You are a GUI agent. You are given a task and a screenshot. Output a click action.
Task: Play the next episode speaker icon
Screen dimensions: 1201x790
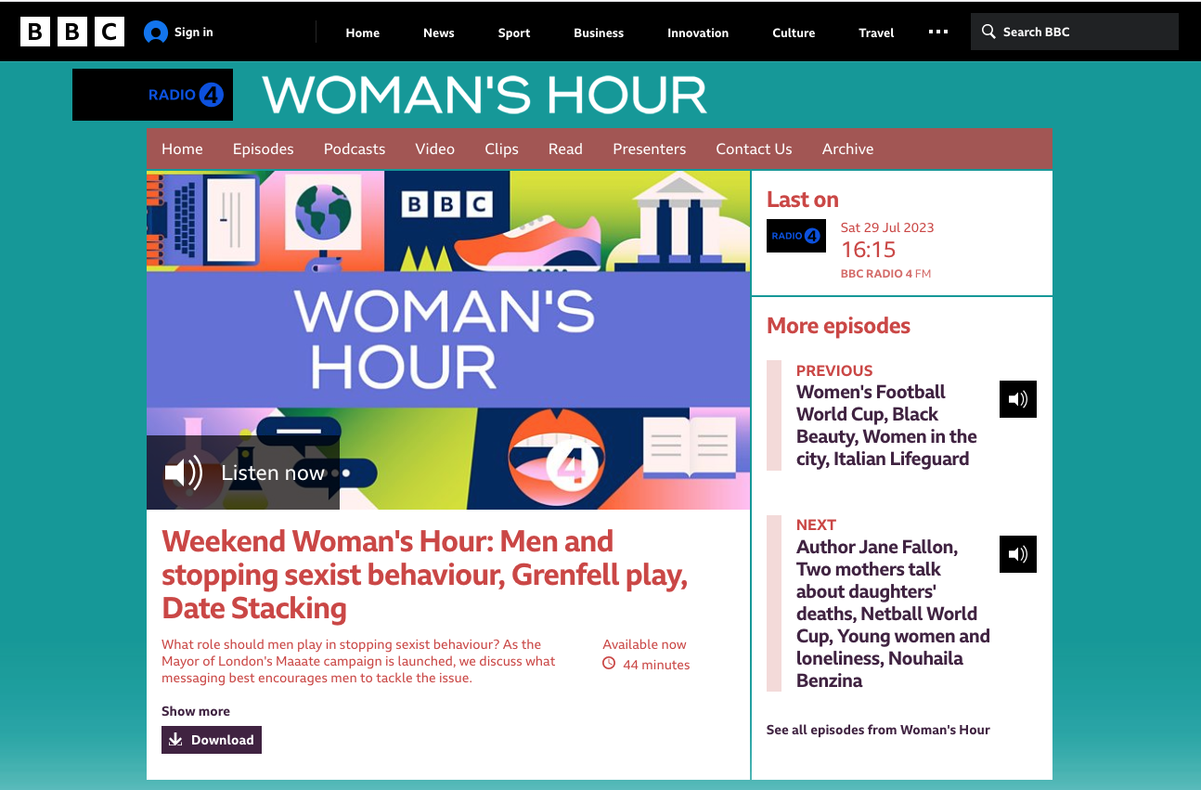(1017, 554)
